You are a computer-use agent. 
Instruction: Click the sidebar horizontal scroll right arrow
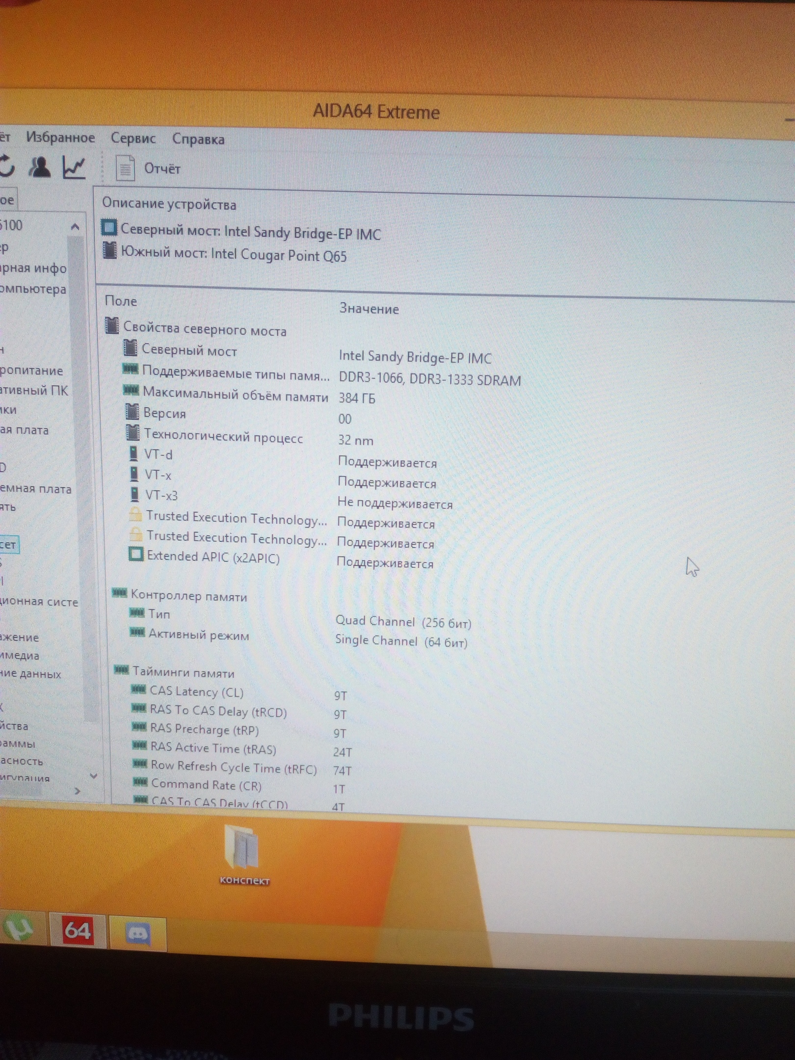77,791
